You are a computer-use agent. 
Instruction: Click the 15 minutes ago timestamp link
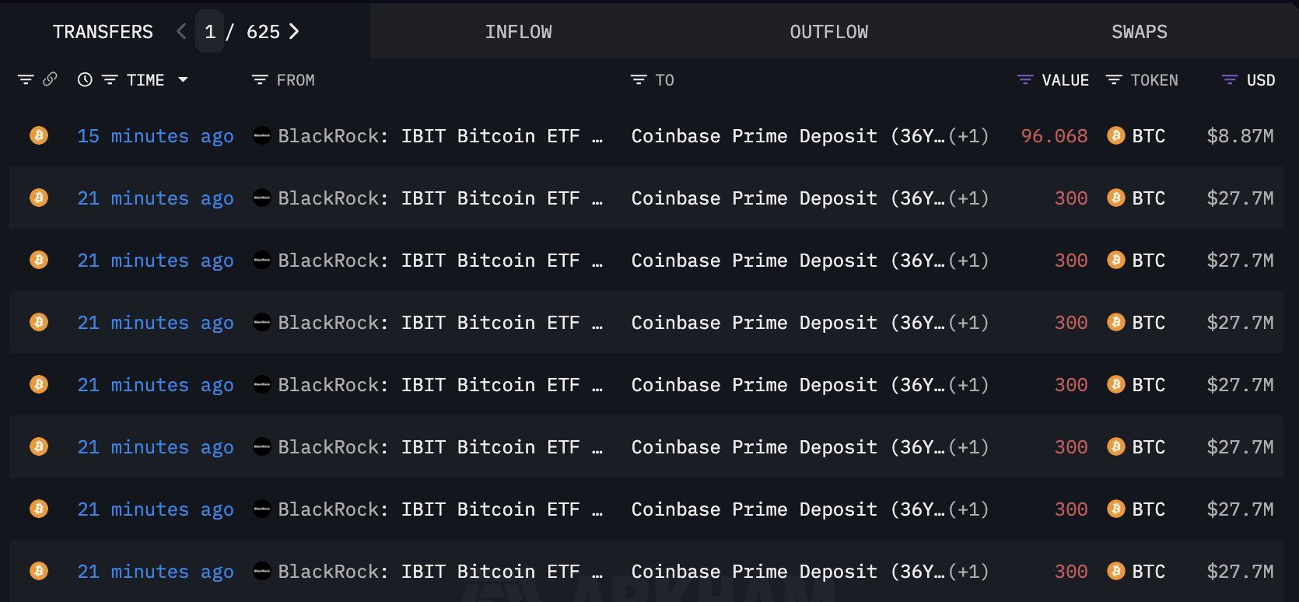[x=155, y=135]
